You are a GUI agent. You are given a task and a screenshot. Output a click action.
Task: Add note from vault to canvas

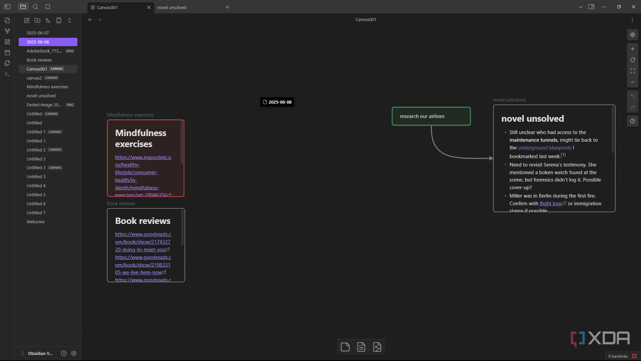point(361,347)
